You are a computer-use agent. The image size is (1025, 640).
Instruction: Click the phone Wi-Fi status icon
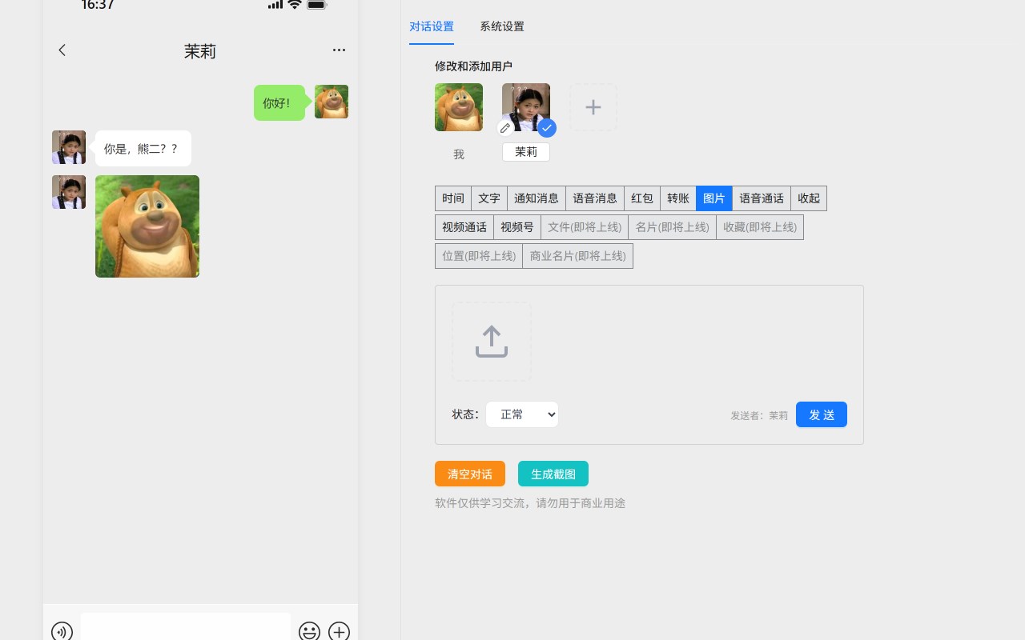[x=295, y=5]
